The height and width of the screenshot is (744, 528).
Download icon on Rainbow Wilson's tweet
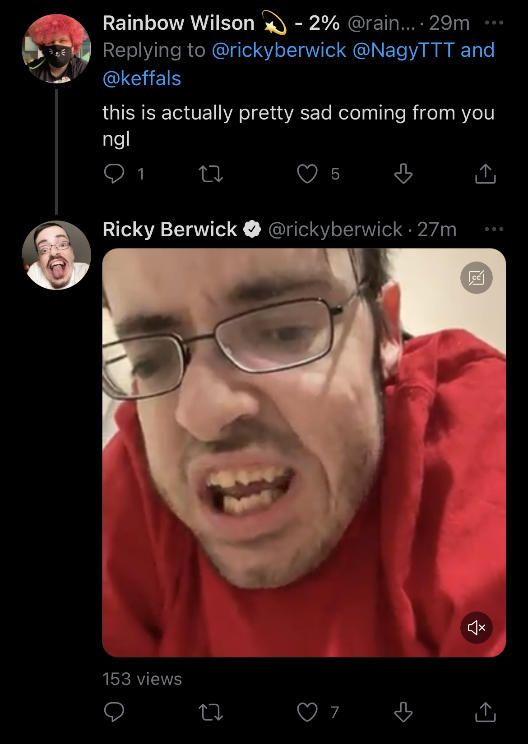point(403,174)
